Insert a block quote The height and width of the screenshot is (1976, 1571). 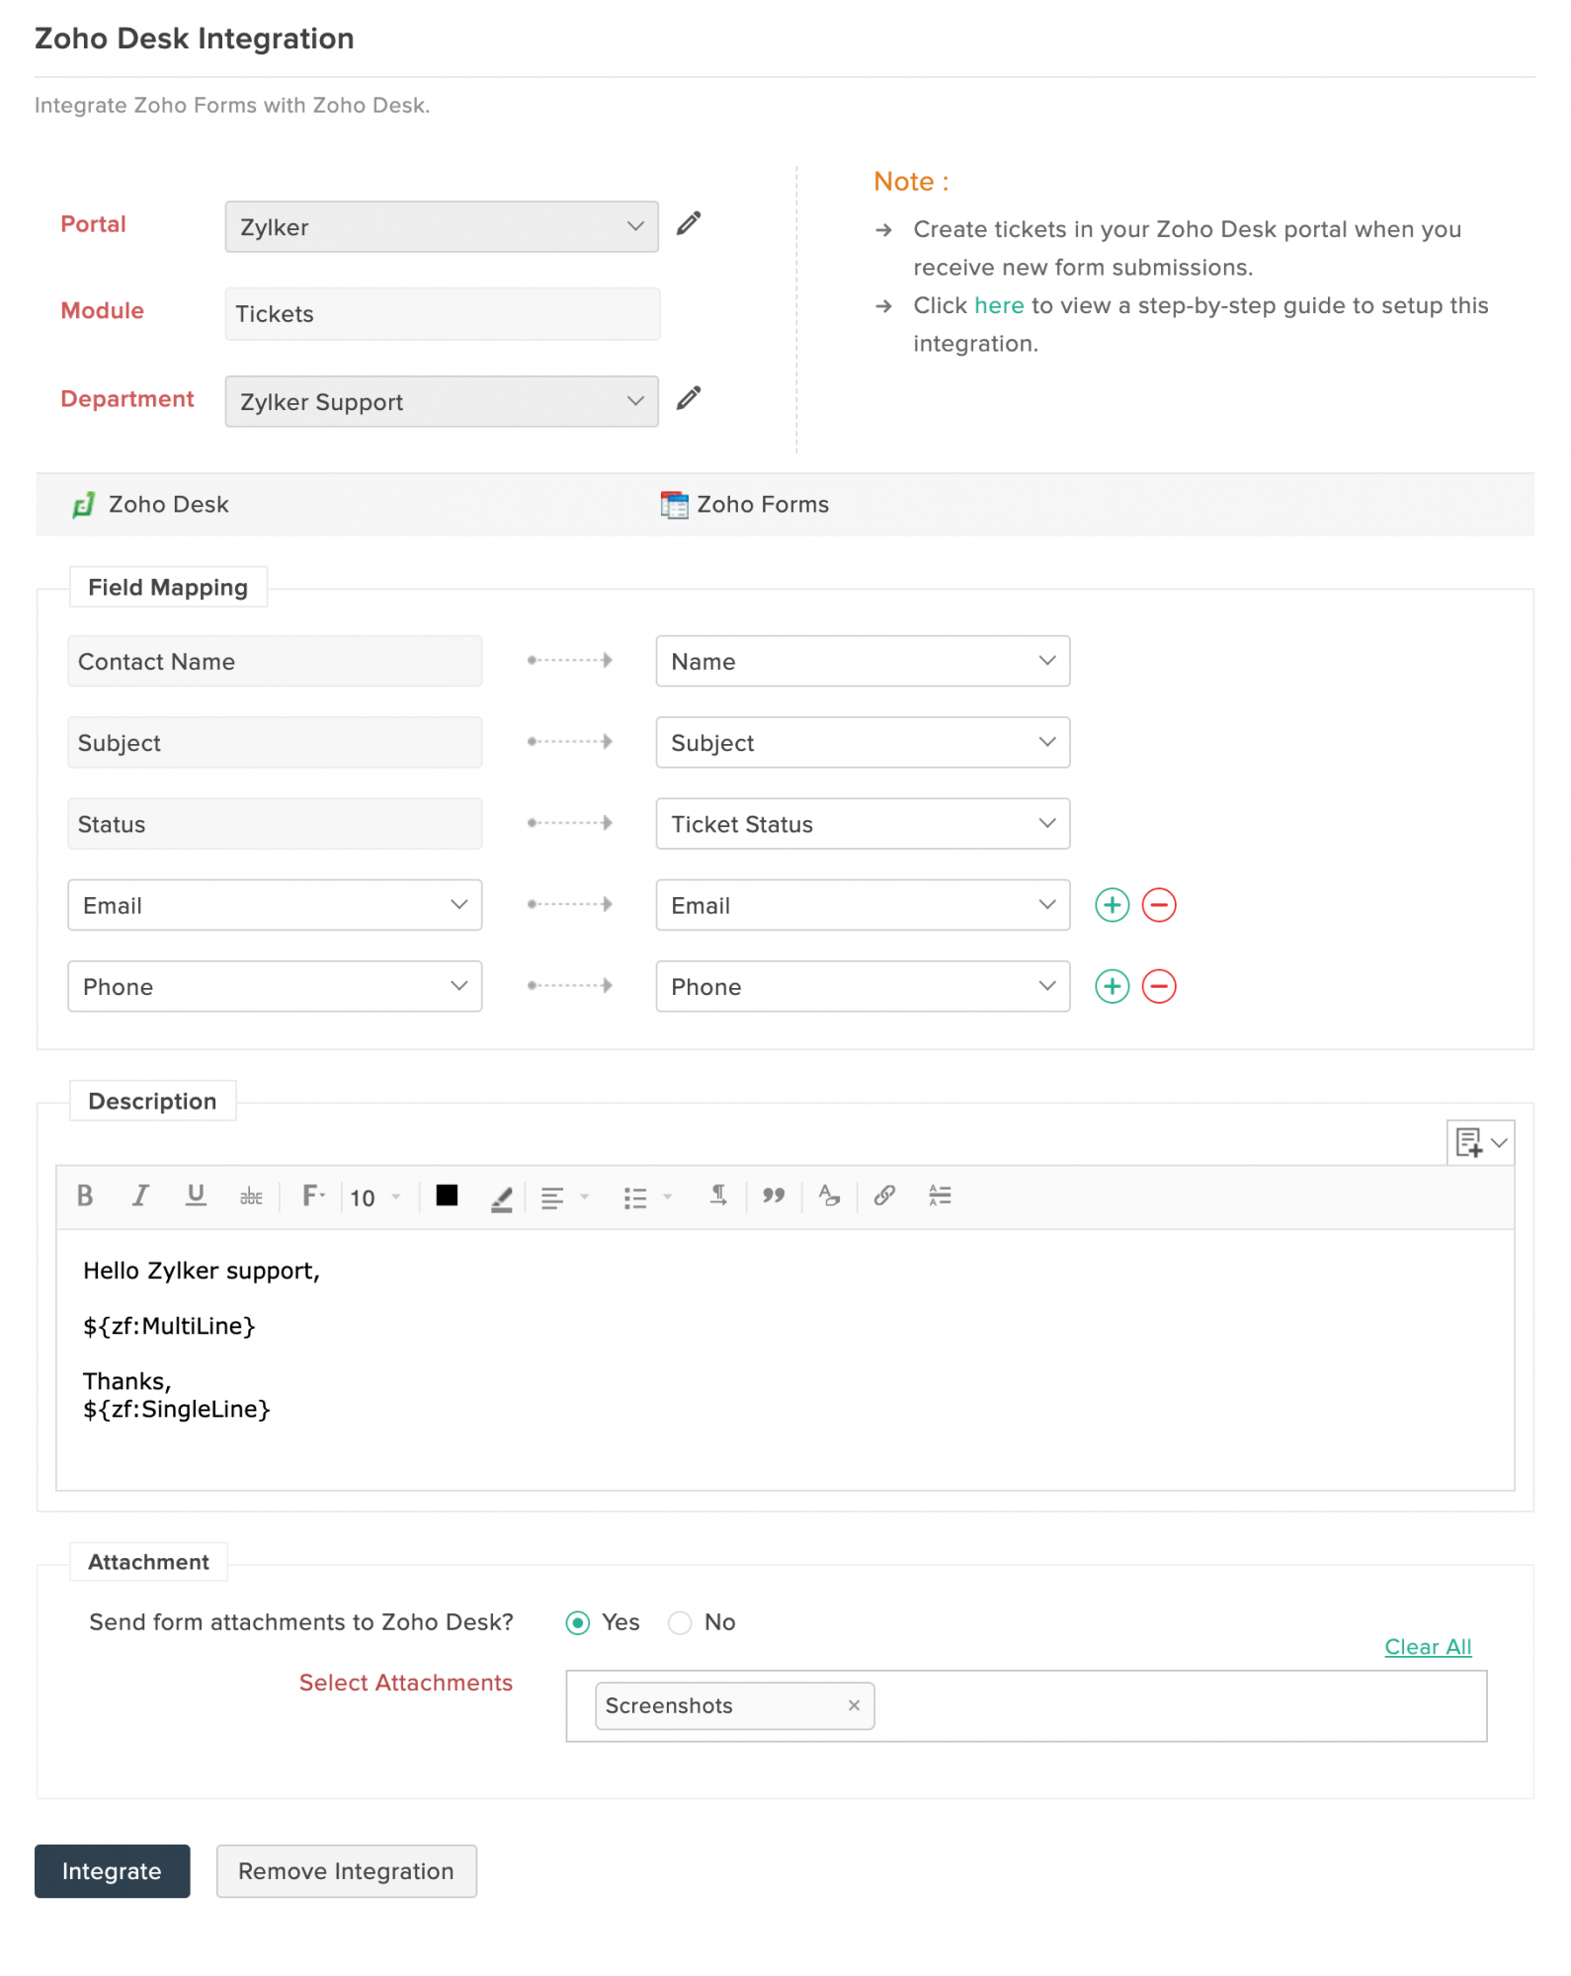tap(774, 1196)
